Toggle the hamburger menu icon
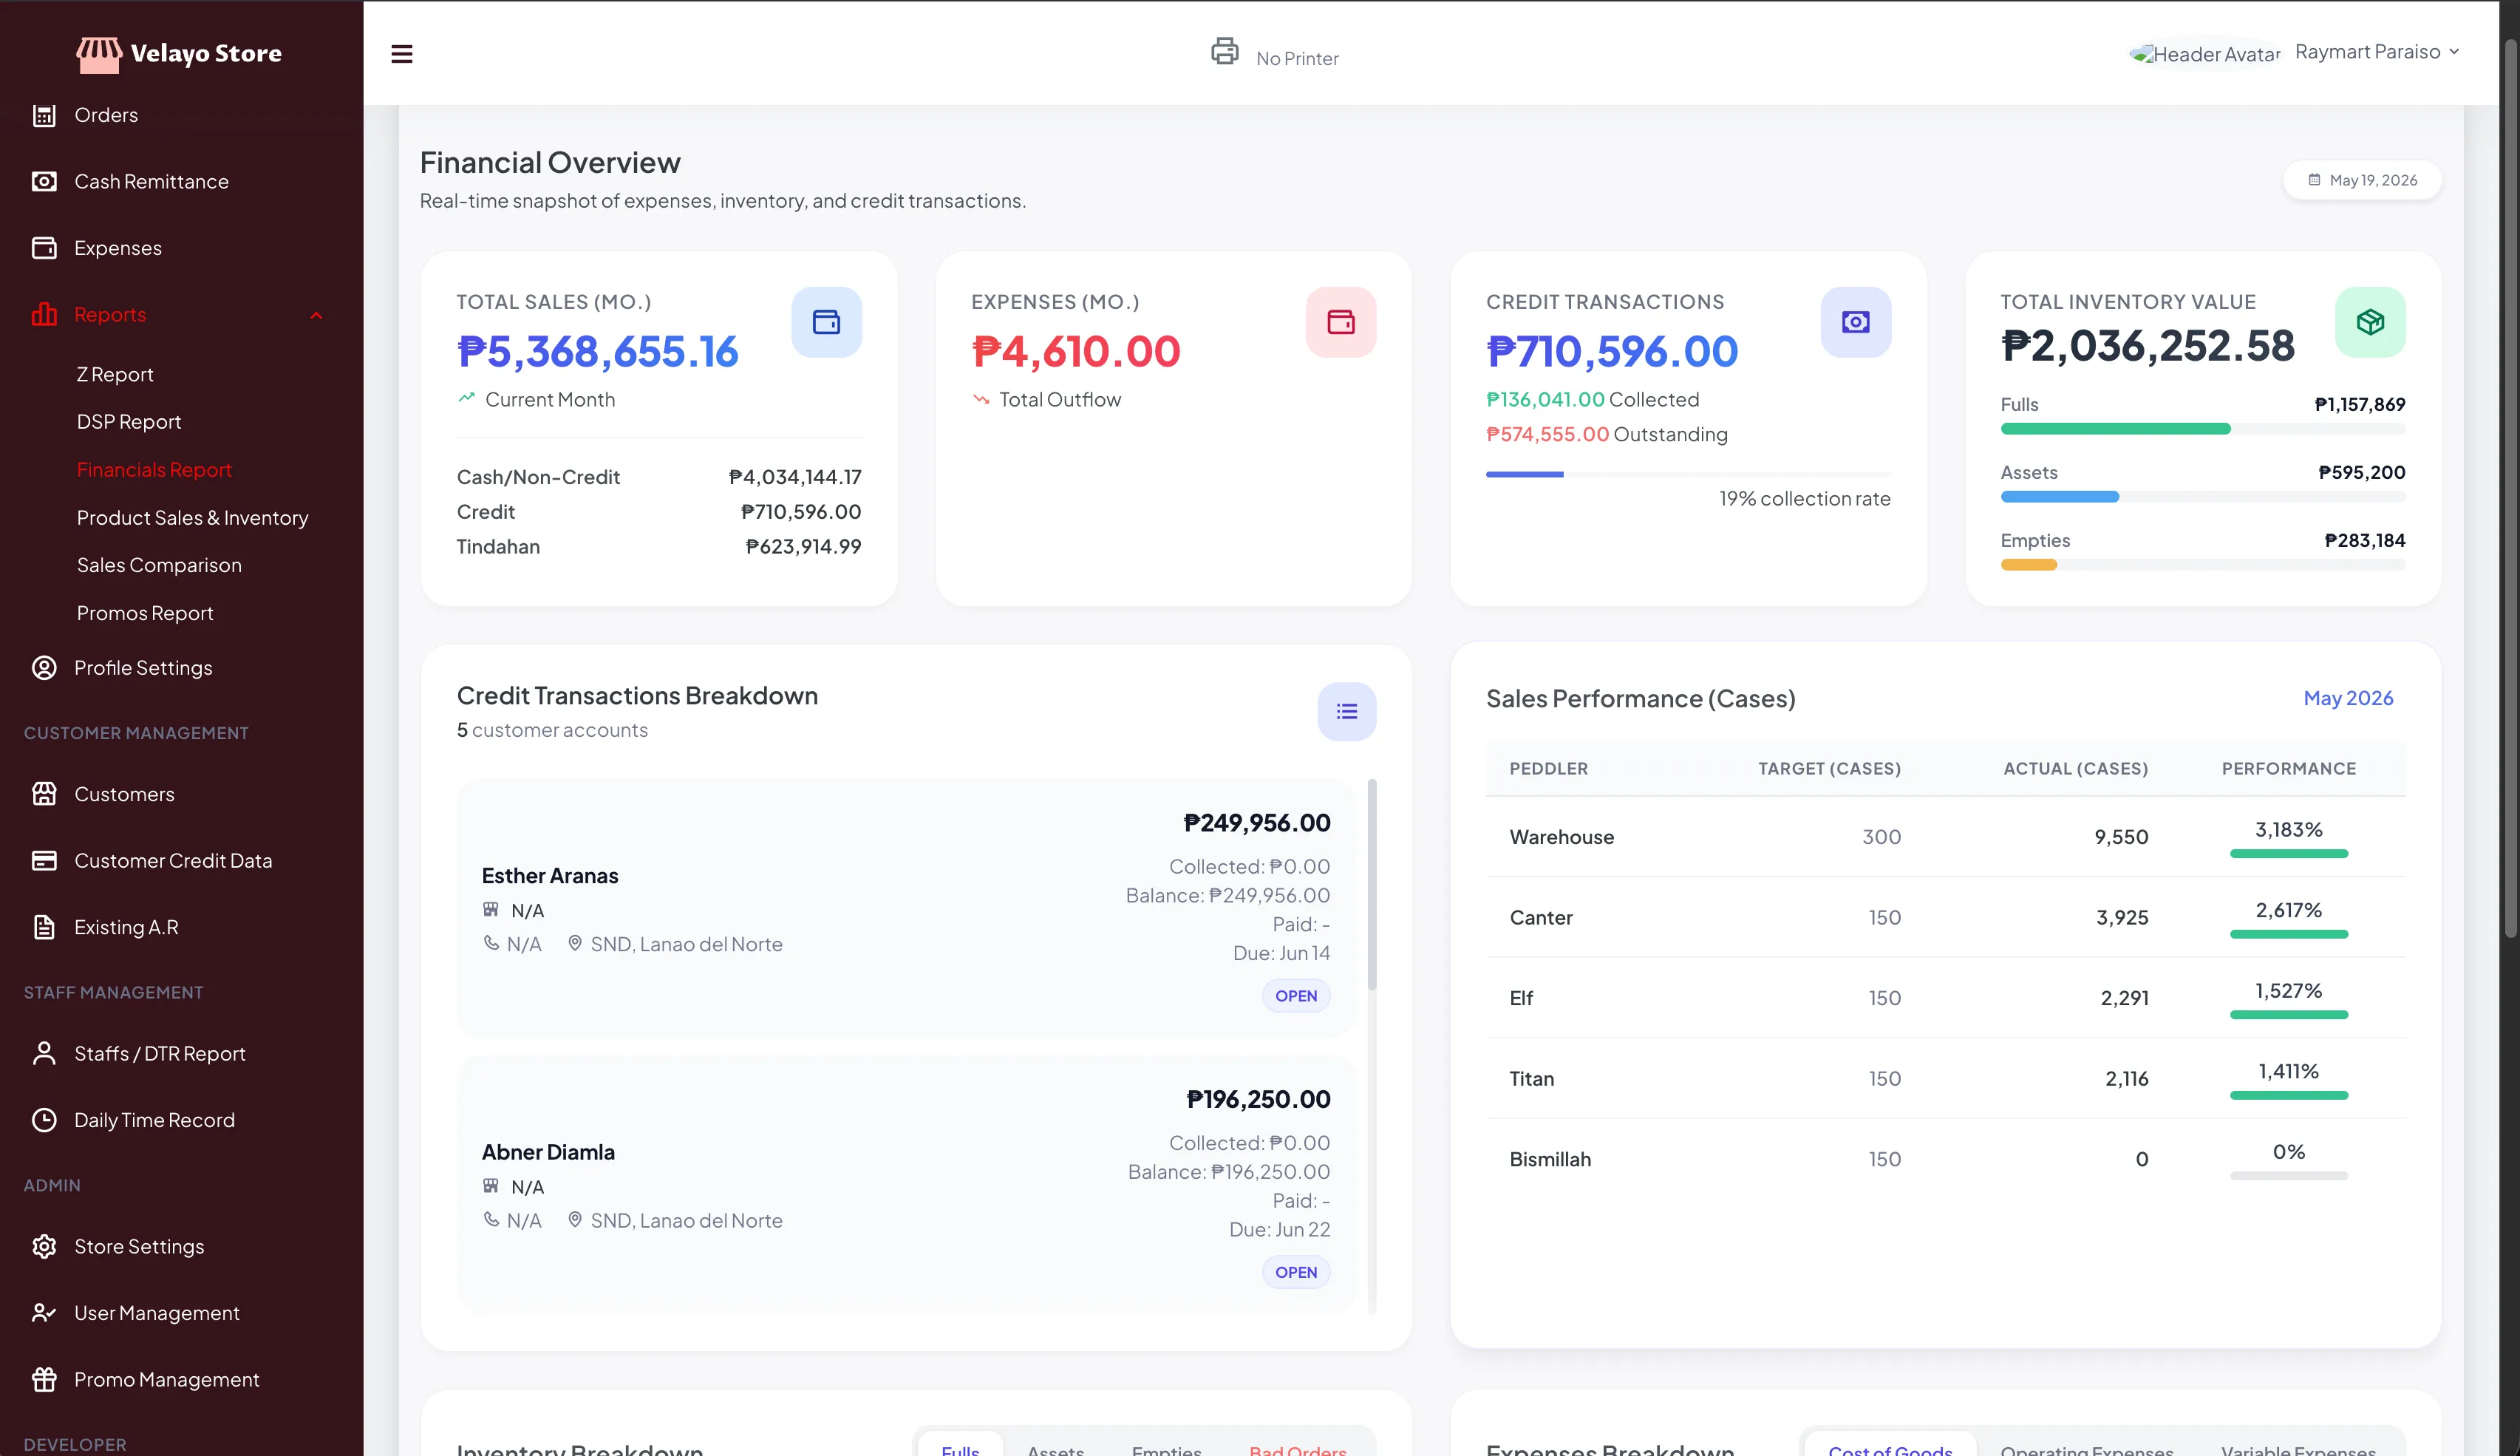This screenshot has width=2520, height=1456. (402, 54)
